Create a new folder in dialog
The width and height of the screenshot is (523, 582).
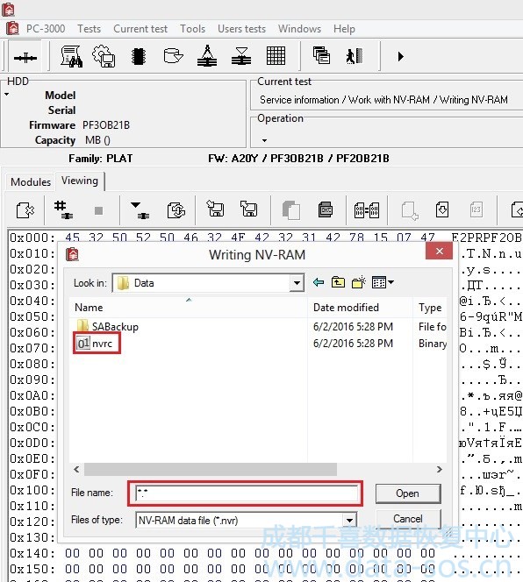pos(358,282)
